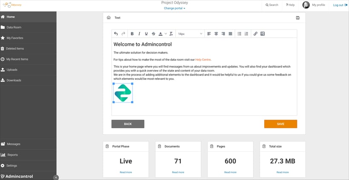Click the save disk icon in Text header
The height and width of the screenshot is (180, 349).
pyautogui.click(x=298, y=18)
